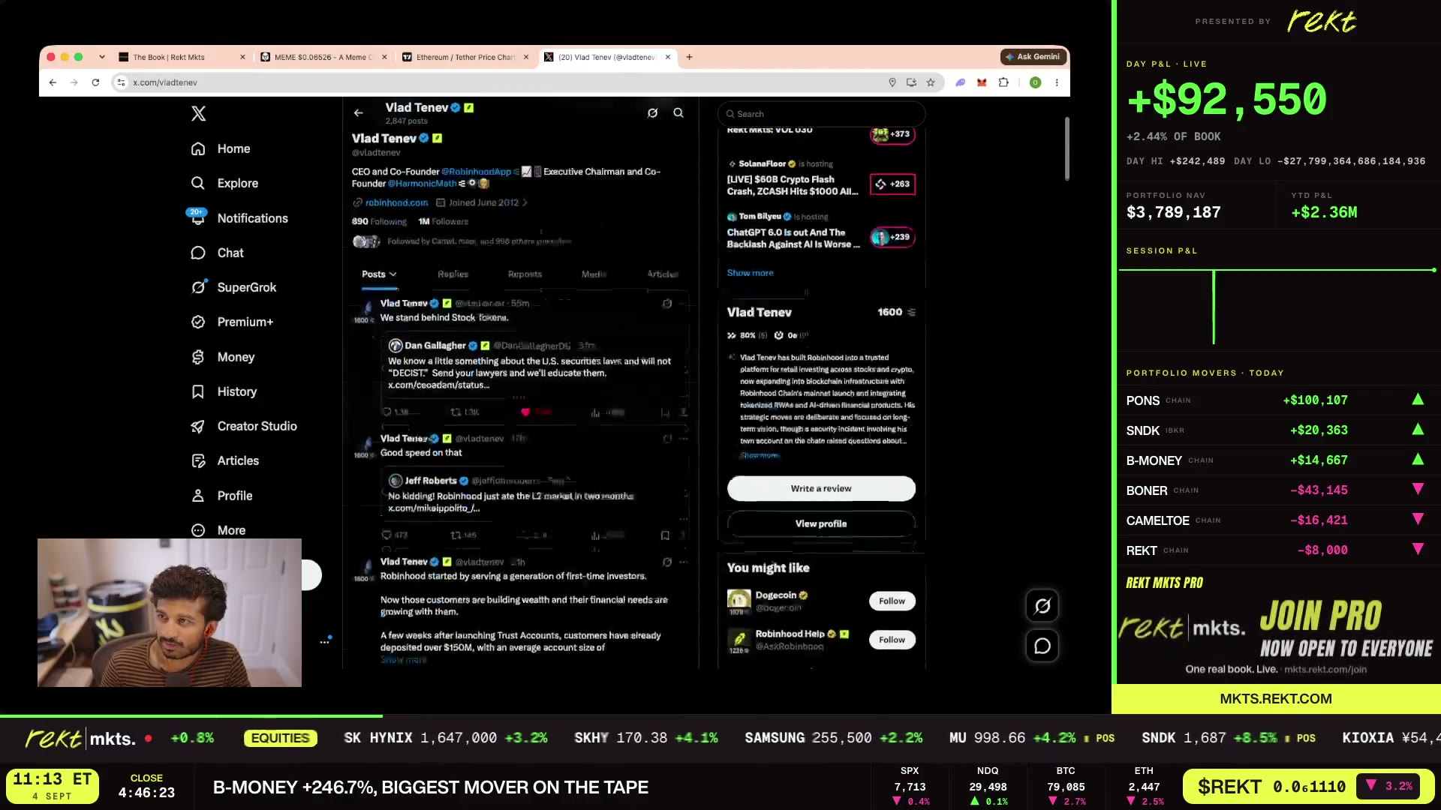Open Creator Studio in the sidebar
The width and height of the screenshot is (1441, 810).
[243, 426]
